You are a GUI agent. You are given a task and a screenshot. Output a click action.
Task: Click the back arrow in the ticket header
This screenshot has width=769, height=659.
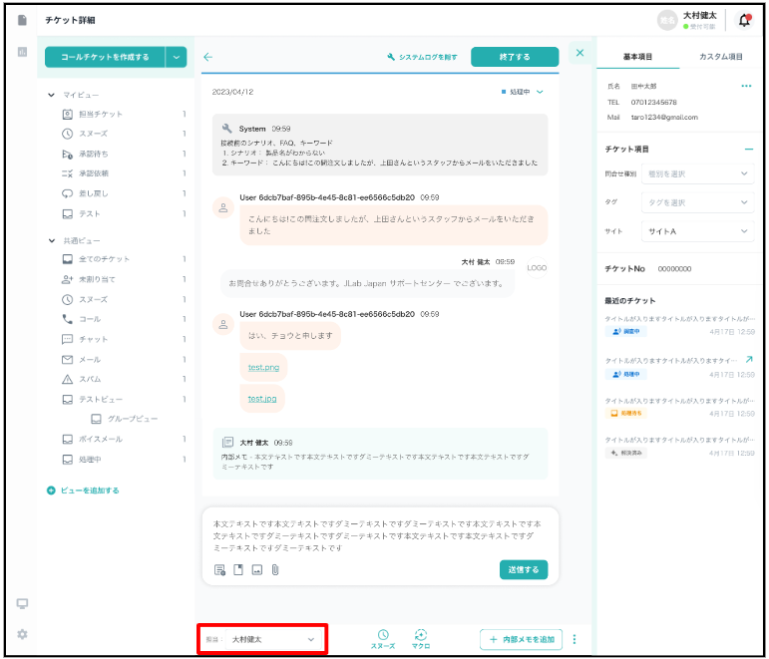point(207,57)
